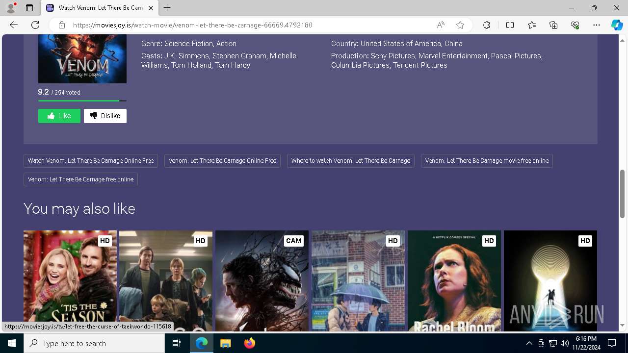Click the green rating progress bar

click(x=82, y=101)
